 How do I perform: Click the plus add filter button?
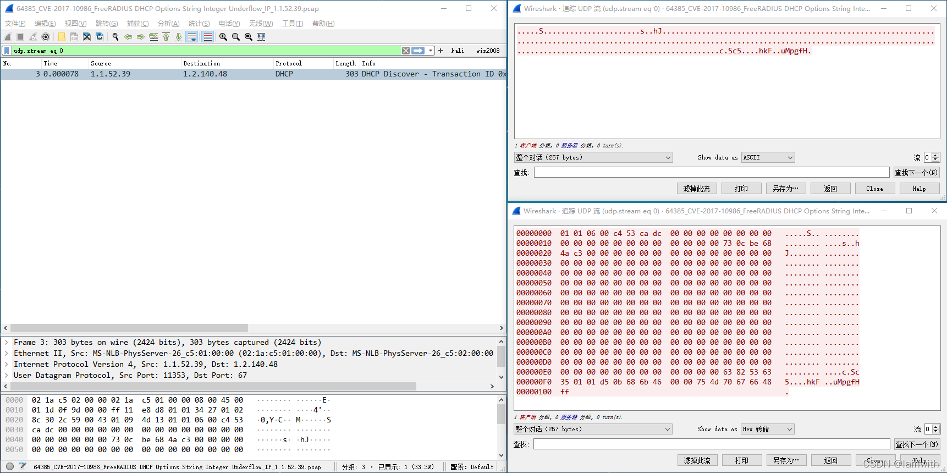(441, 51)
